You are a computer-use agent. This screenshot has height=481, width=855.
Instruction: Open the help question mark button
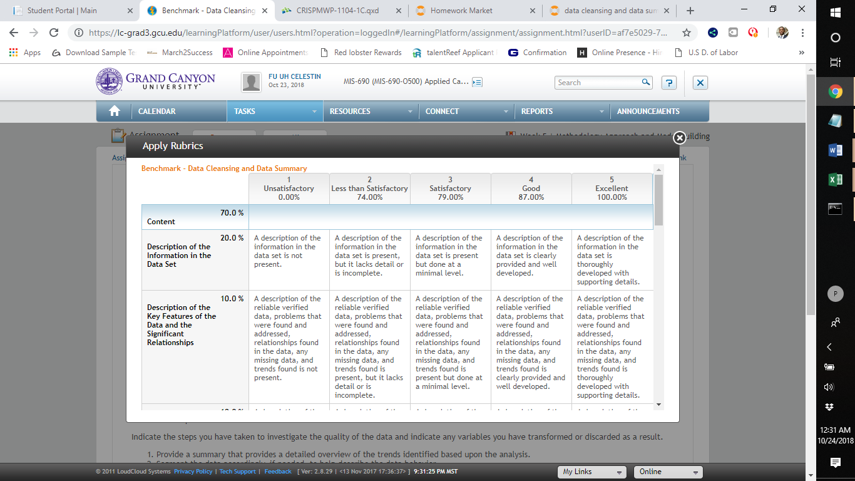pos(669,83)
